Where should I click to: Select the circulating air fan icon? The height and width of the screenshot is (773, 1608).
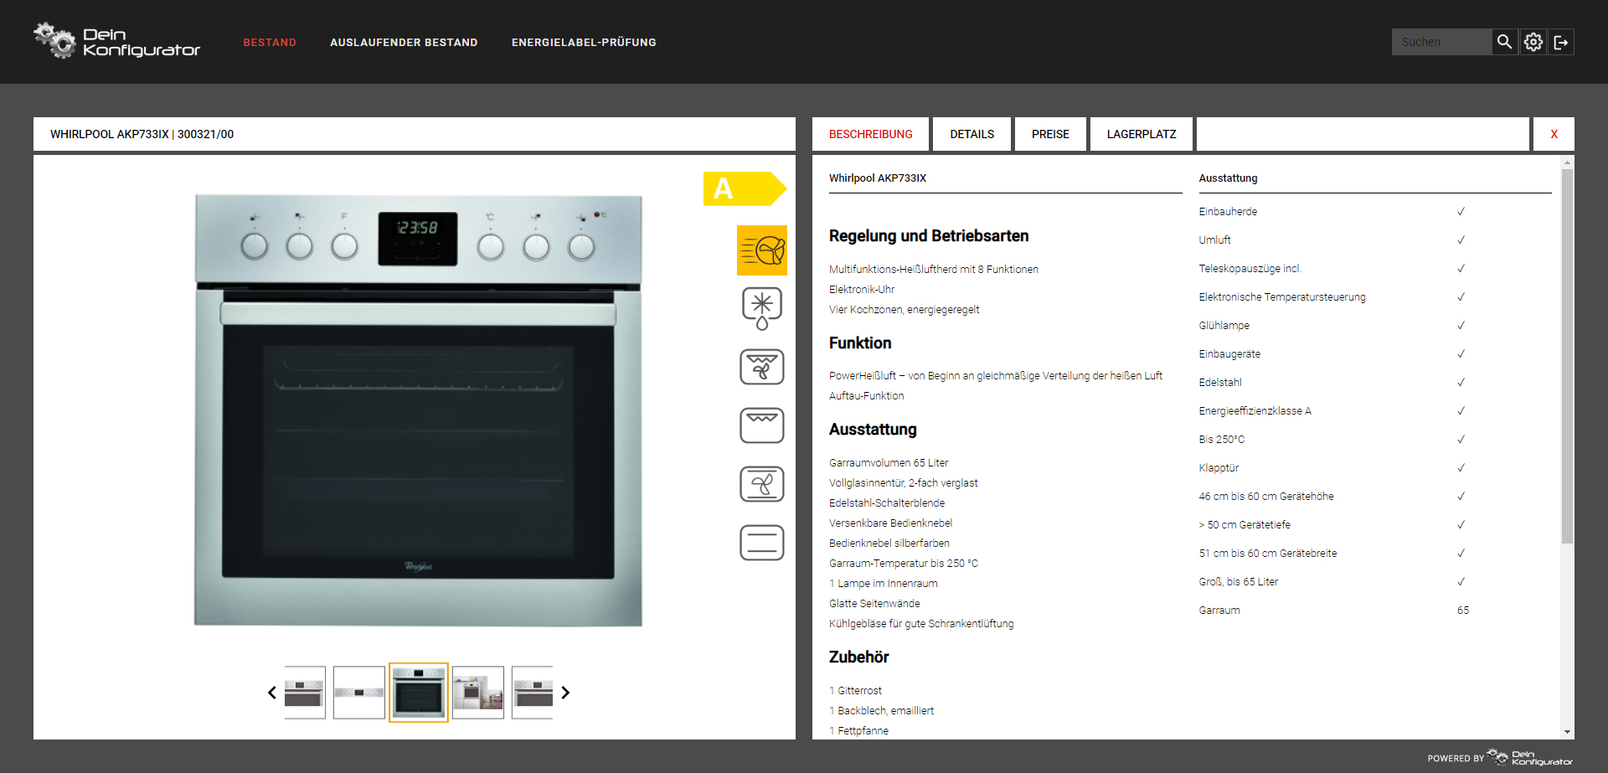click(x=761, y=484)
